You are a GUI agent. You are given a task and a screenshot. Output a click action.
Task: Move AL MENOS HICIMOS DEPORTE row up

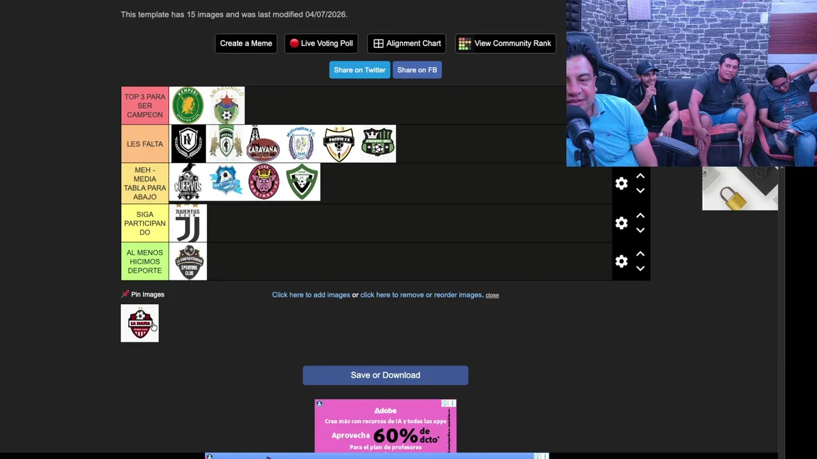click(x=640, y=254)
